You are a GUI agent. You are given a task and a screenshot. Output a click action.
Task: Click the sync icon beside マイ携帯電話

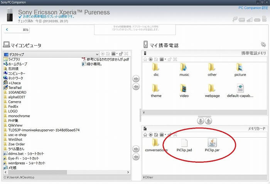(x=263, y=45)
